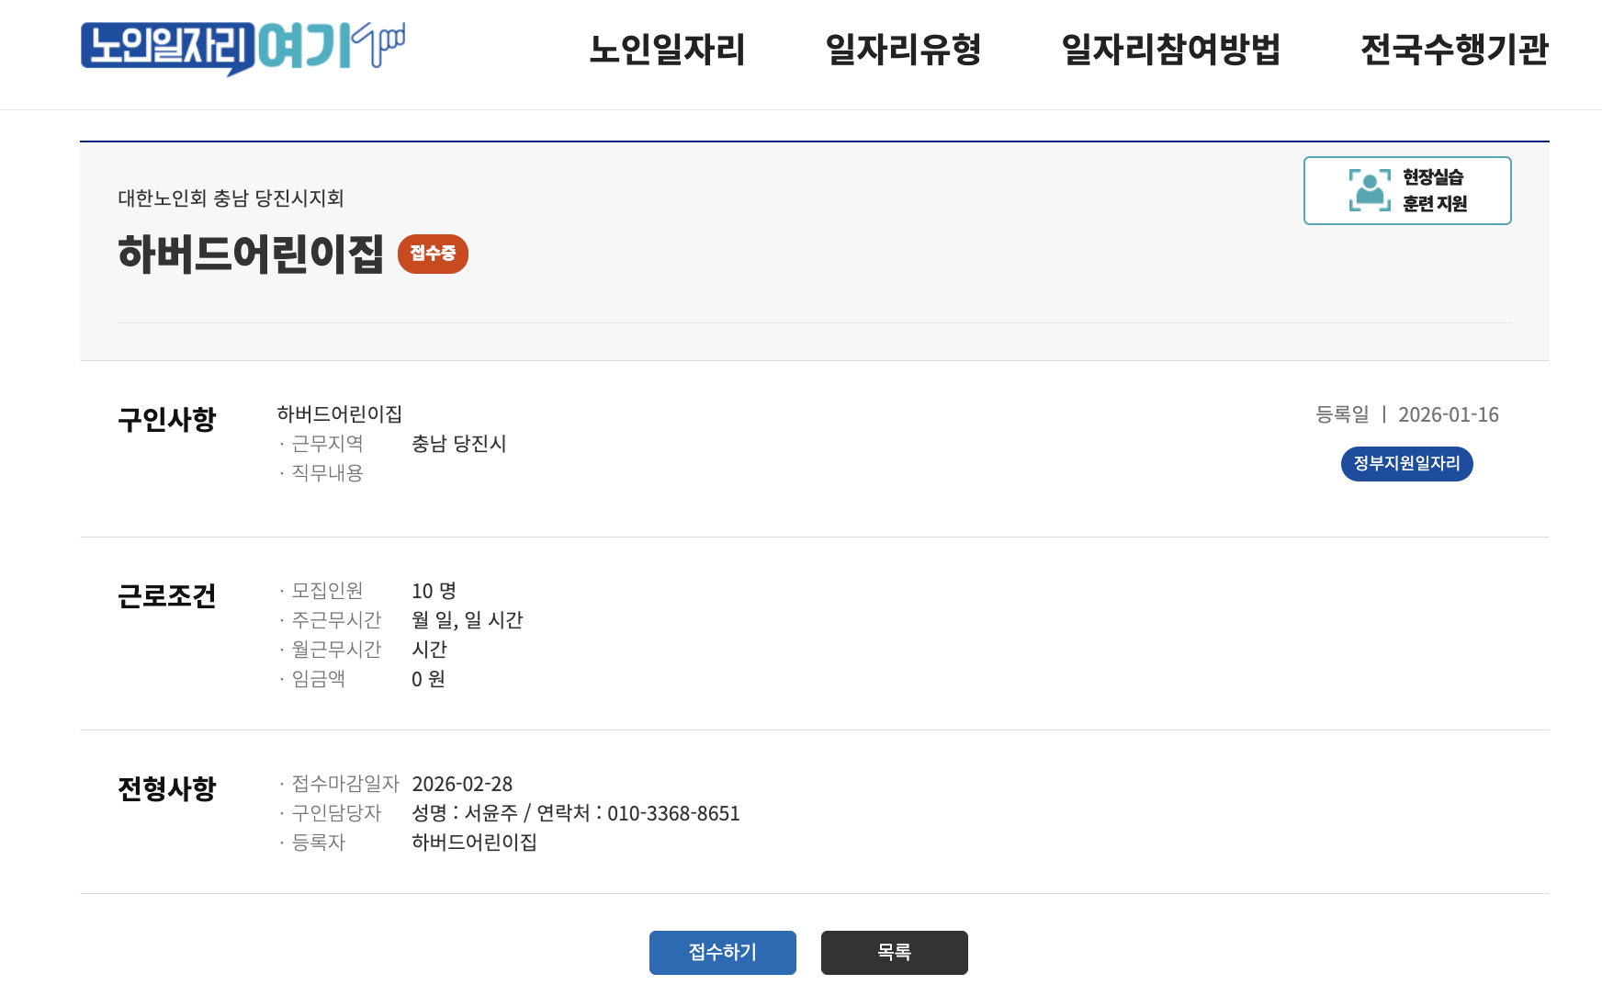This screenshot has height=996, width=1602.
Task: Open the 노인일자리 menu
Action: [669, 52]
